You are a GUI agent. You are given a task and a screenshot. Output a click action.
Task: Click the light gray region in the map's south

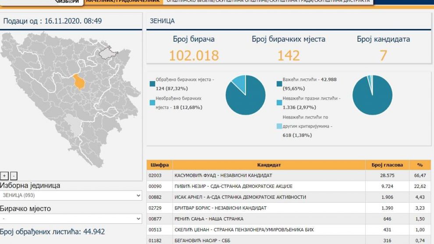tap(75, 128)
